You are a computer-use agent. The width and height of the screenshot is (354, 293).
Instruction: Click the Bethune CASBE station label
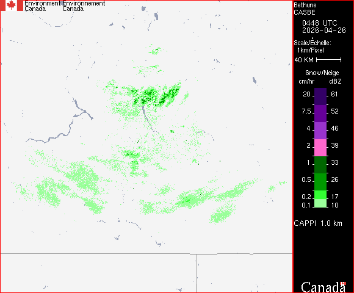(x=305, y=9)
